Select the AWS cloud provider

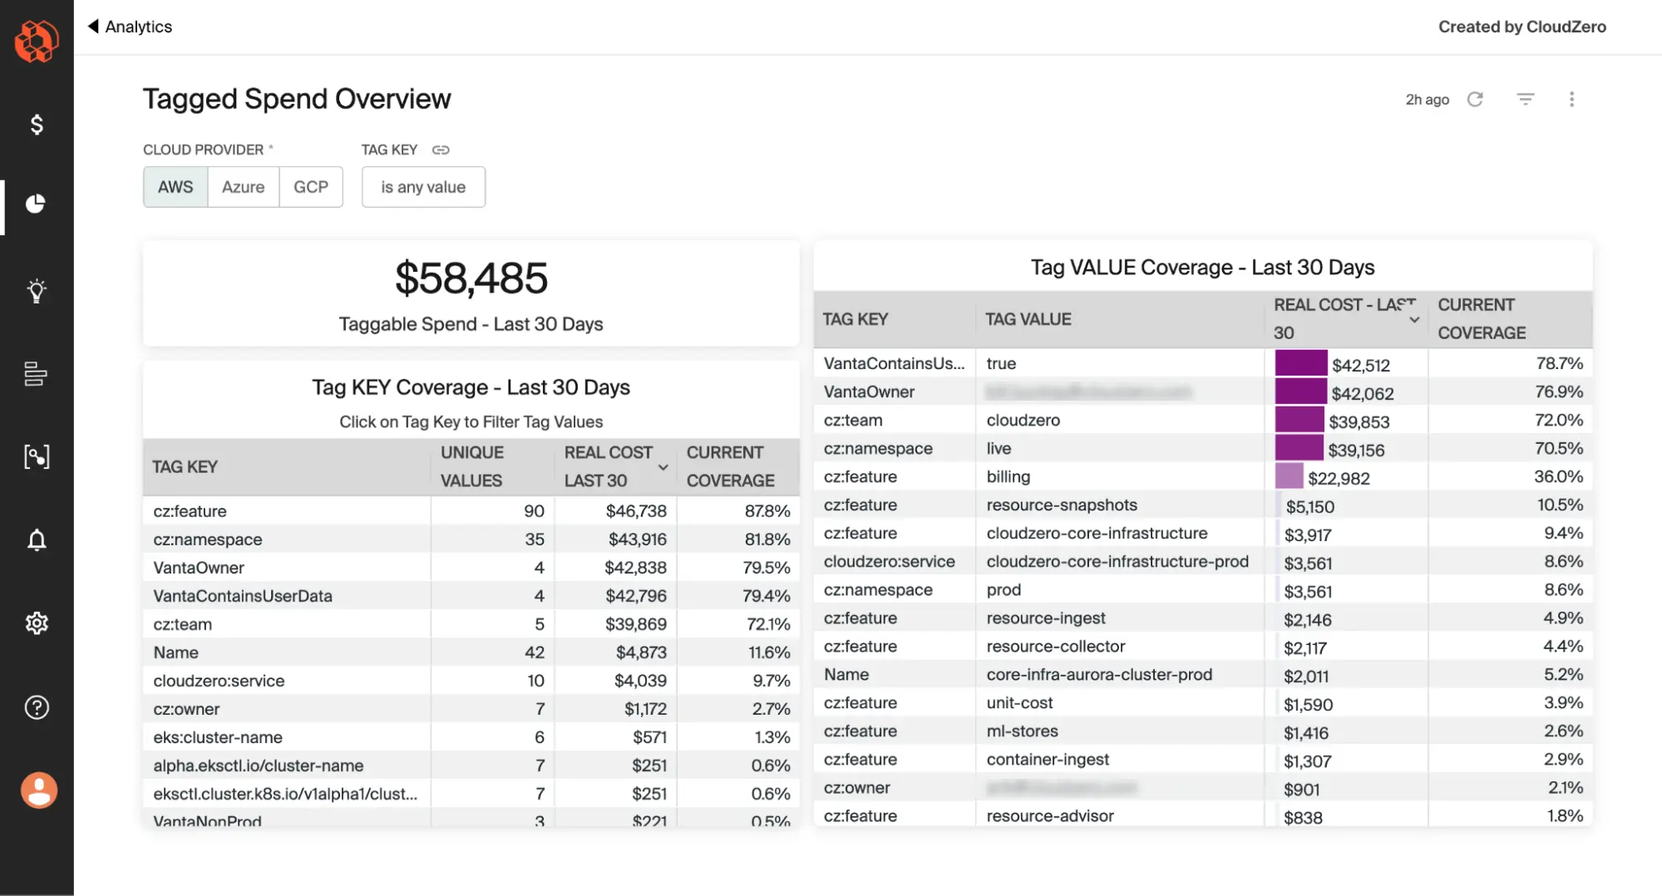pos(175,187)
